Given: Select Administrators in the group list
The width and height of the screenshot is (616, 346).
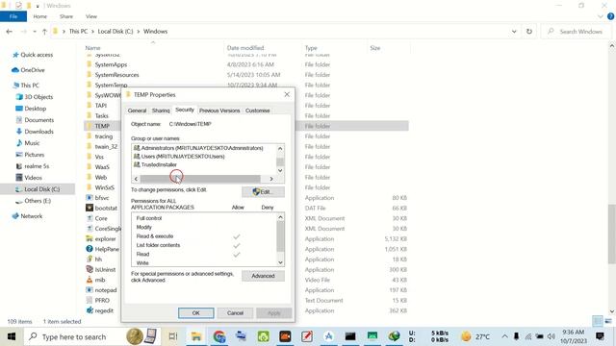Looking at the screenshot, I should click(x=198, y=148).
